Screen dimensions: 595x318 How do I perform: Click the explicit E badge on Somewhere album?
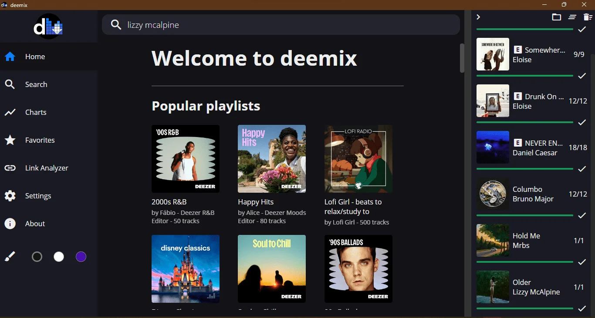pos(517,50)
